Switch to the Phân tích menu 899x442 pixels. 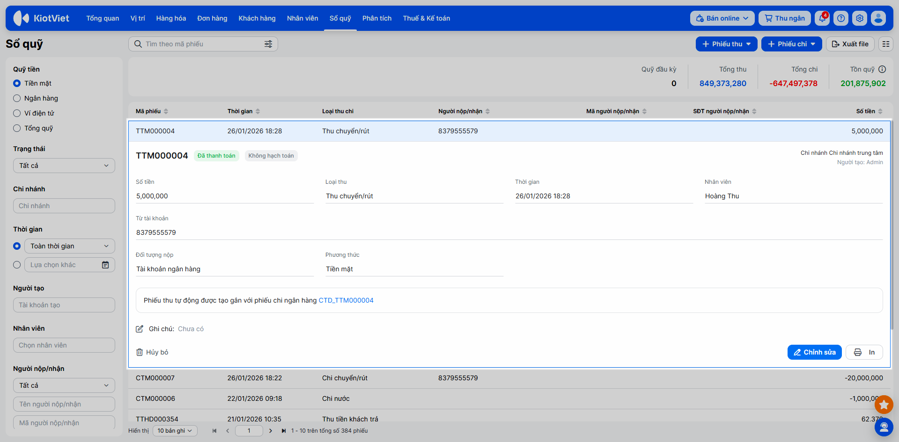[376, 18]
